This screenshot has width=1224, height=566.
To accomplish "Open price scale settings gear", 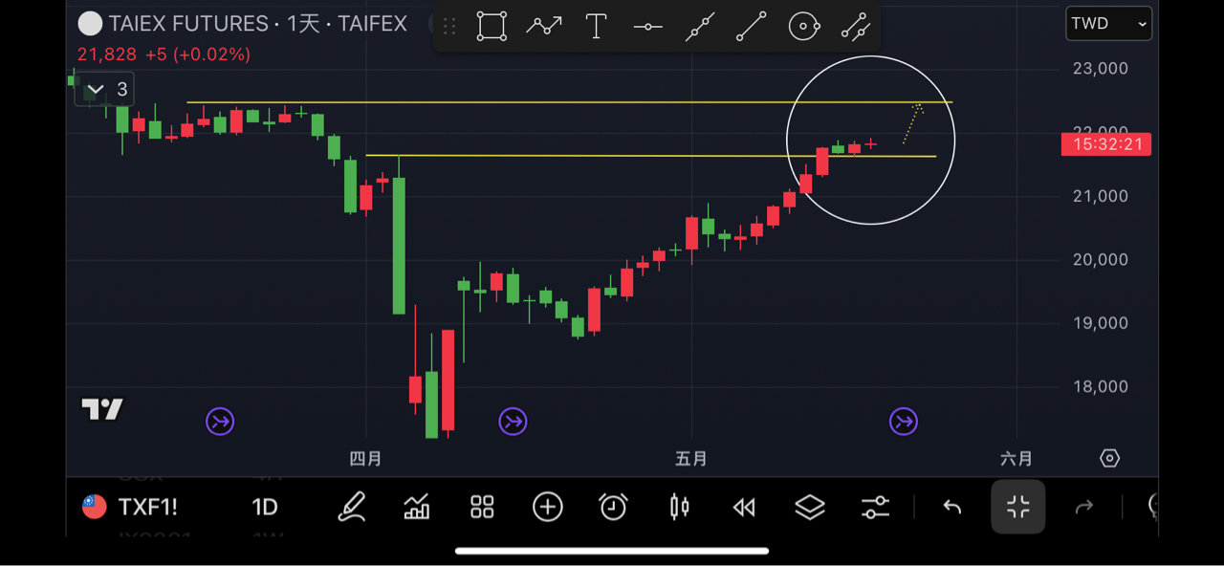I will pos(1109,458).
